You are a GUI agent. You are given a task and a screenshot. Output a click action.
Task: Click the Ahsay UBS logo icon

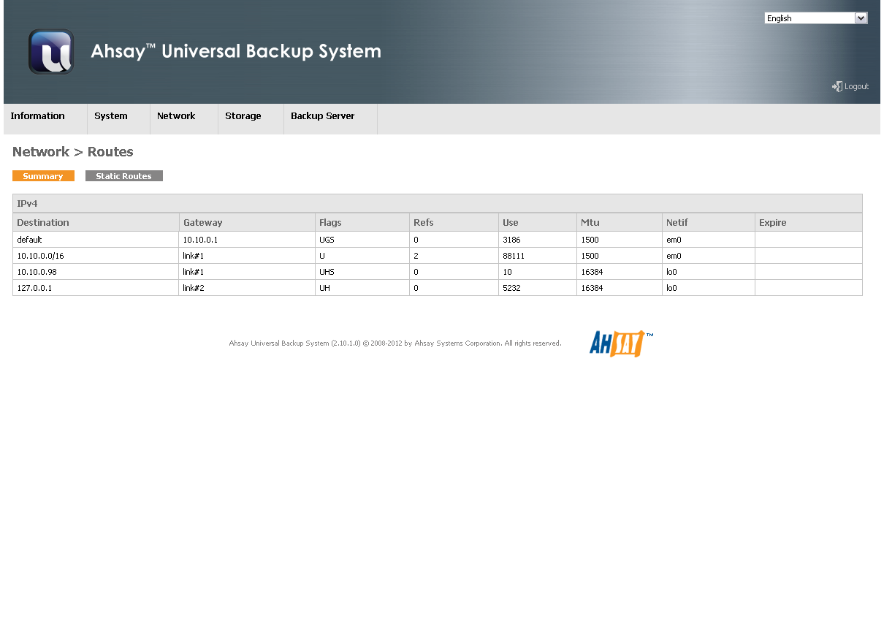tap(51, 52)
